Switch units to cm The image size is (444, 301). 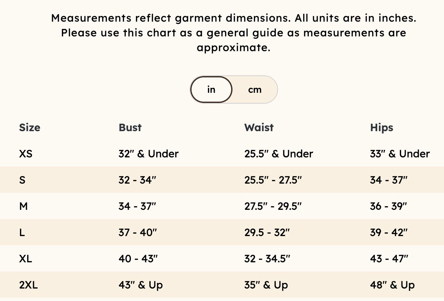255,90
